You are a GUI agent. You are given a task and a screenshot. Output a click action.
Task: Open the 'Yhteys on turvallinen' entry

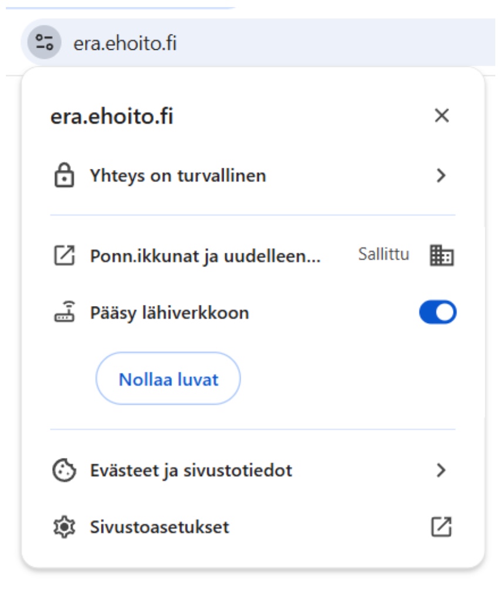[177, 175]
